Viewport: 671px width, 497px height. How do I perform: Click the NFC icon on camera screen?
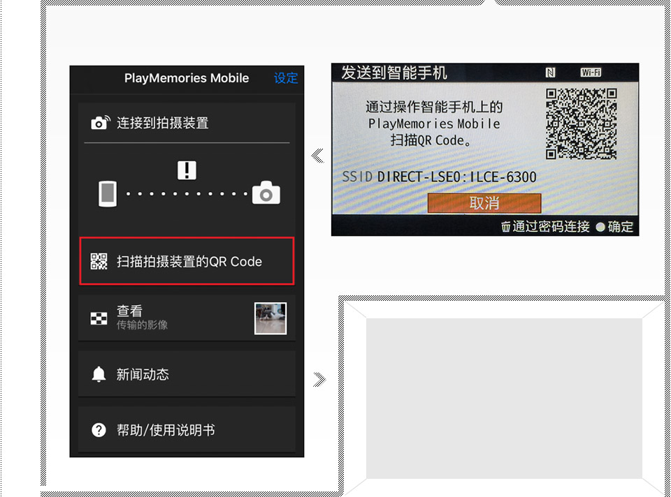[551, 73]
